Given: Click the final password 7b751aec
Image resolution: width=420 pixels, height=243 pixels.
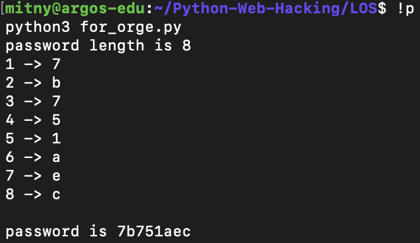Looking at the screenshot, I should tap(154, 231).
